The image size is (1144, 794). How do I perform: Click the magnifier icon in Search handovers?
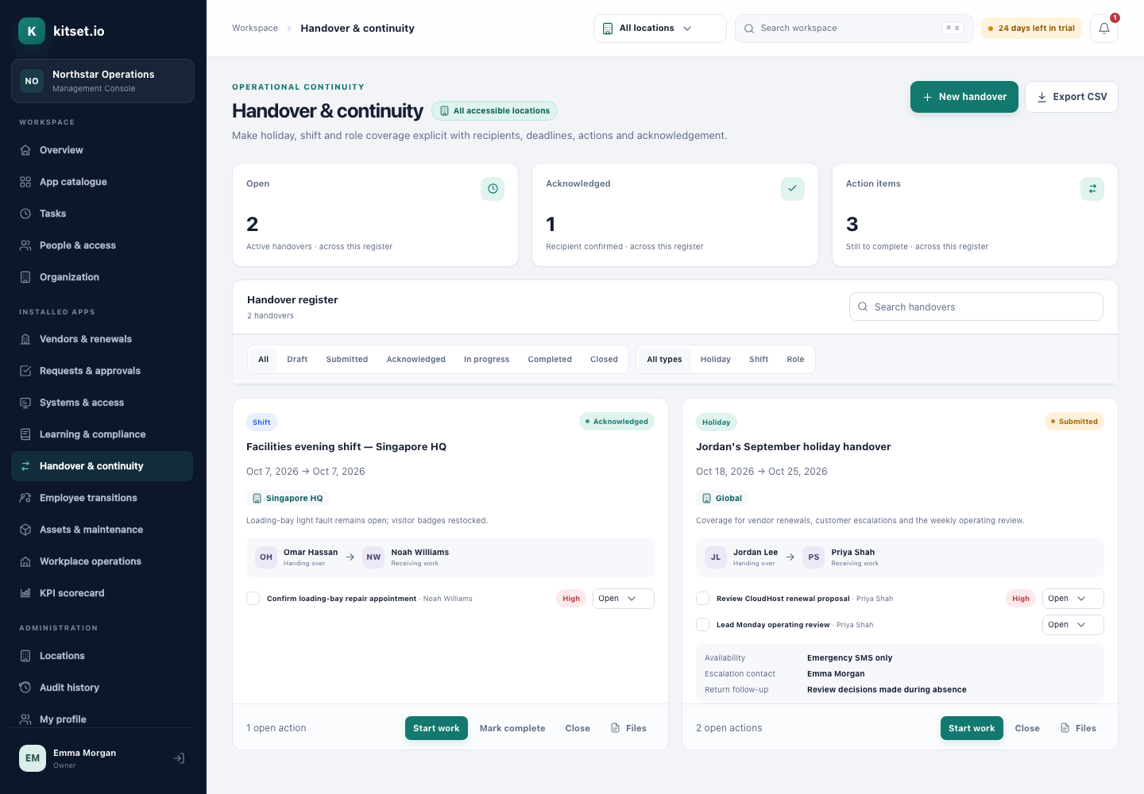point(863,306)
